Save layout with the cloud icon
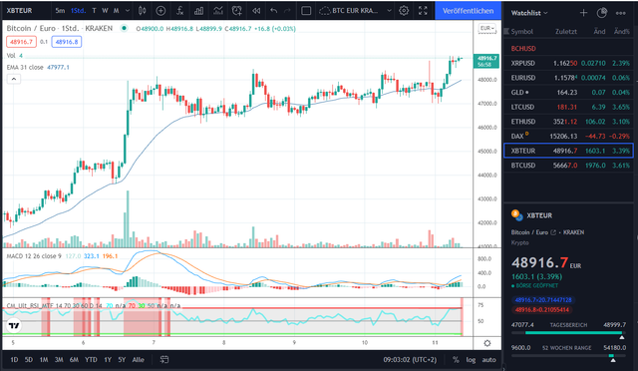 tap(324, 11)
